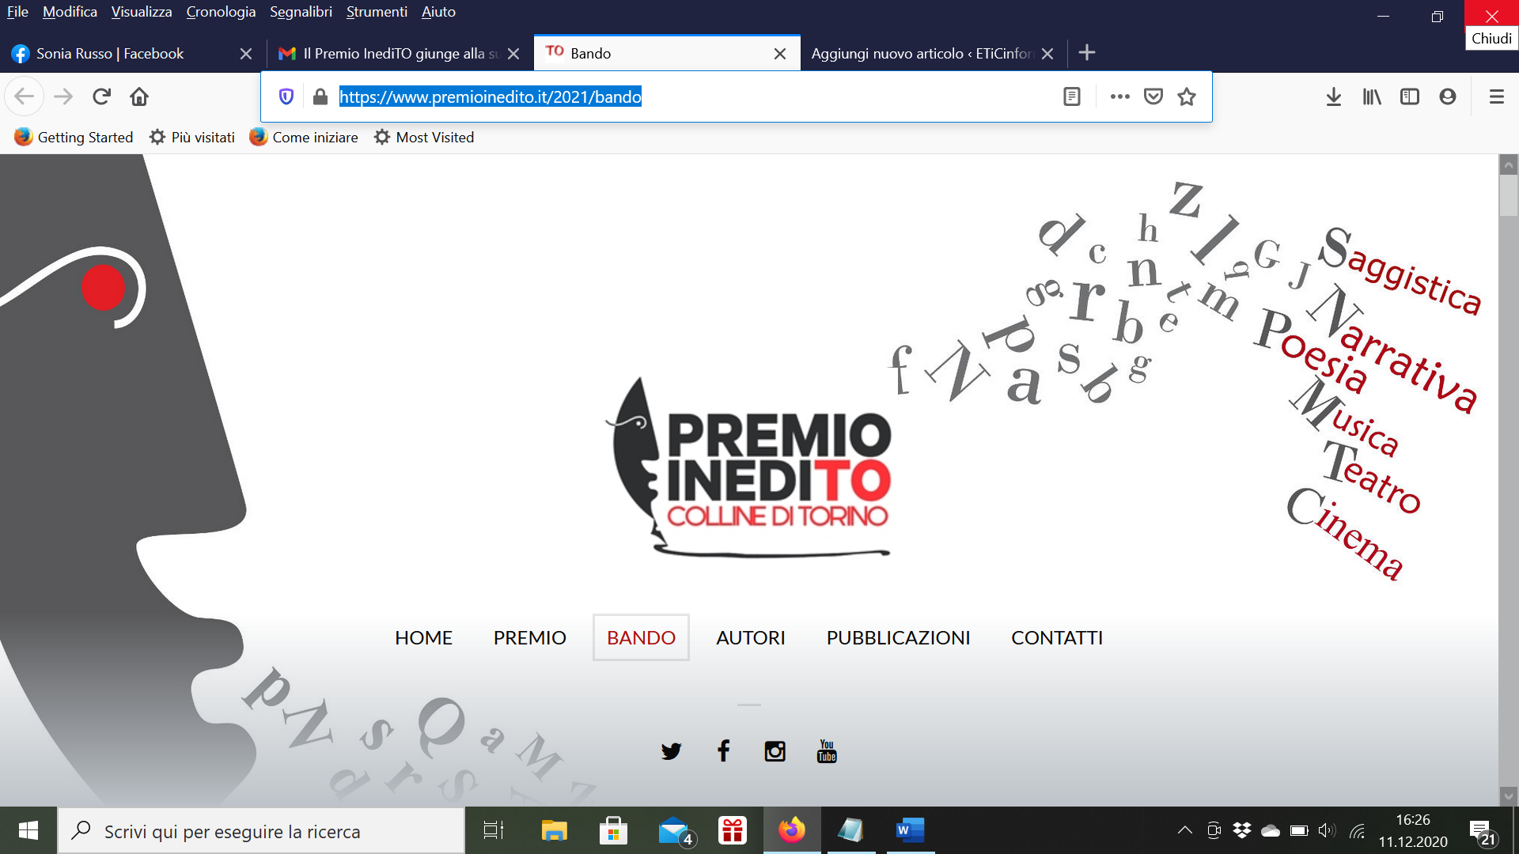
Task: Open the Aiuto menu
Action: coord(438,12)
